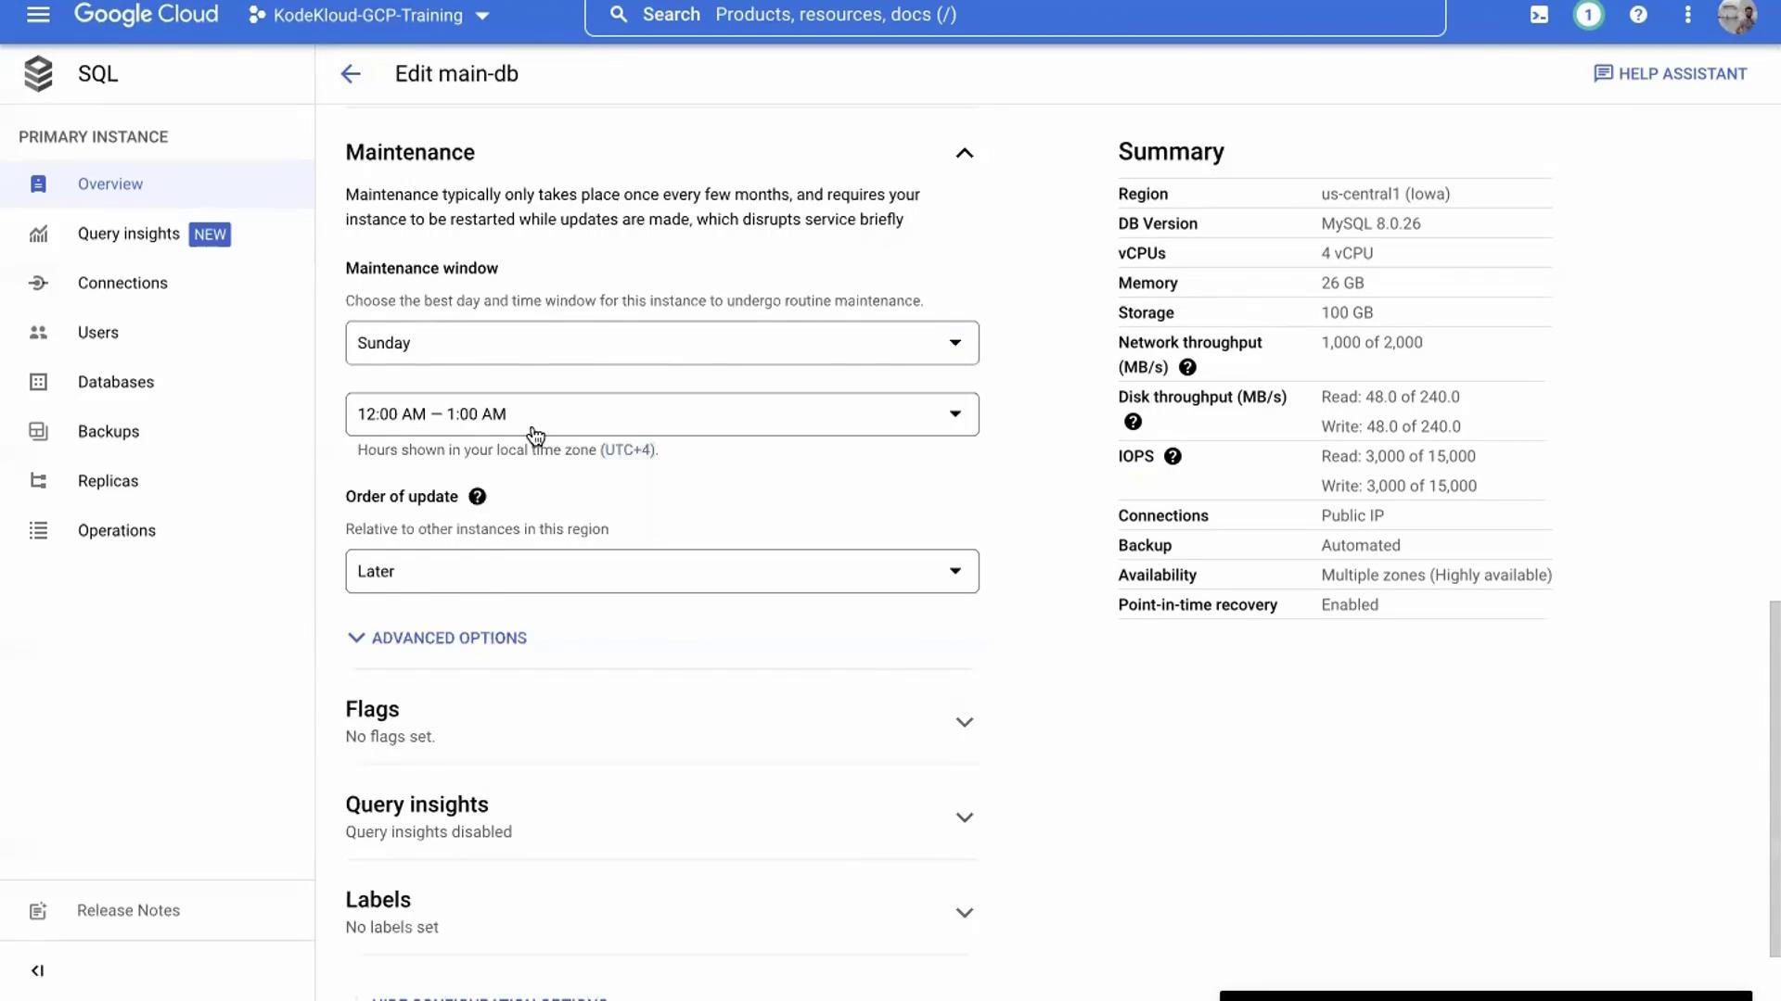Click the Network throughput help icon
Screen dimensions: 1781x1001
[1187, 367]
